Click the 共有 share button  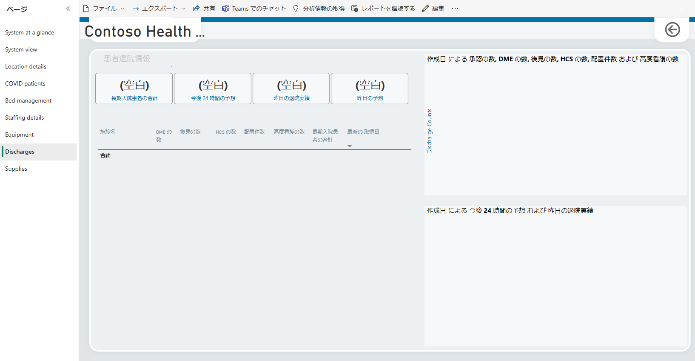(204, 9)
